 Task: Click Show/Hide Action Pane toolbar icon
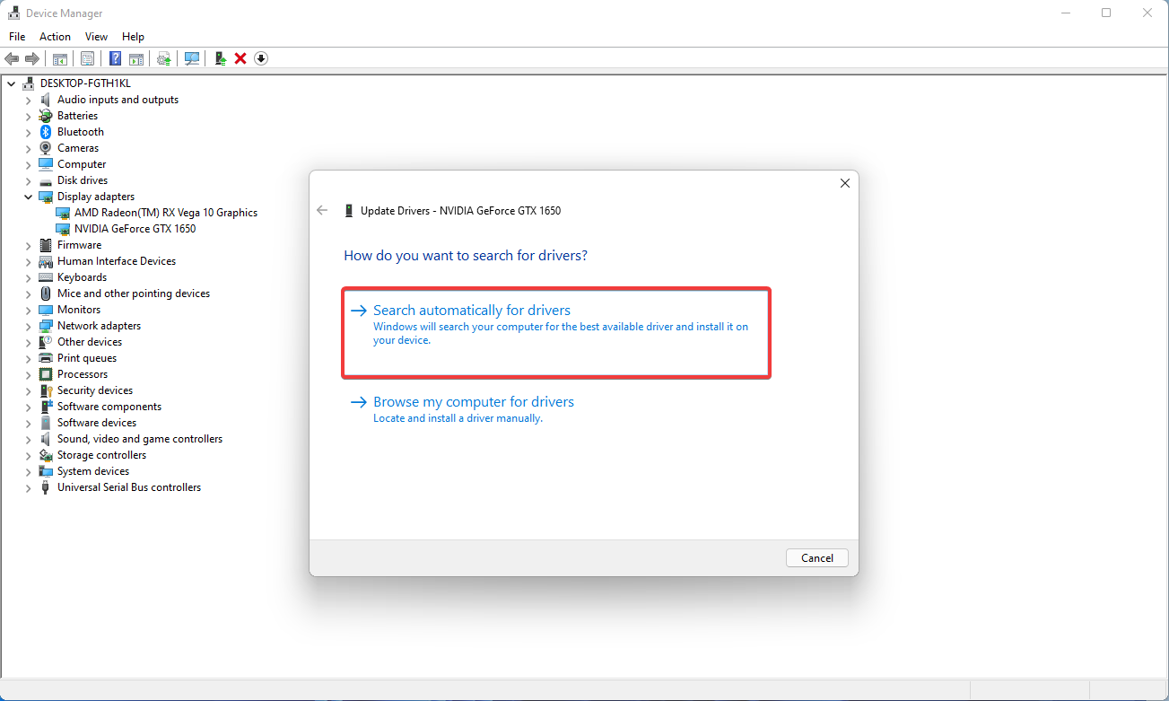[135, 58]
